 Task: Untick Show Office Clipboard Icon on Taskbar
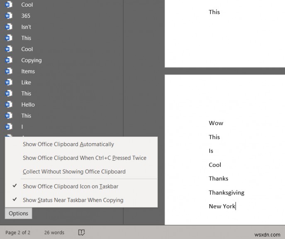pyautogui.click(x=81, y=186)
